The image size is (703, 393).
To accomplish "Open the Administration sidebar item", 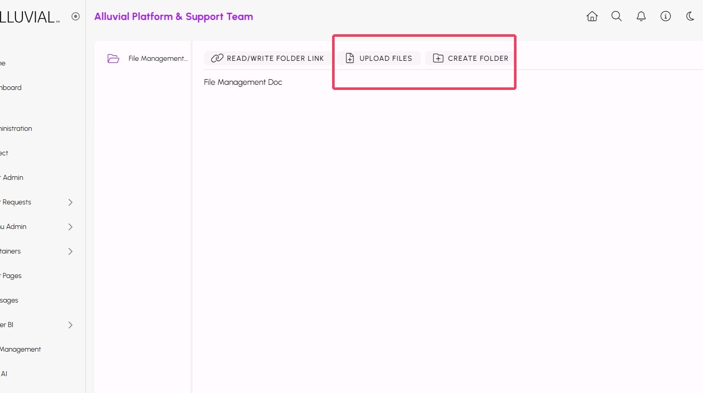I will tap(16, 128).
